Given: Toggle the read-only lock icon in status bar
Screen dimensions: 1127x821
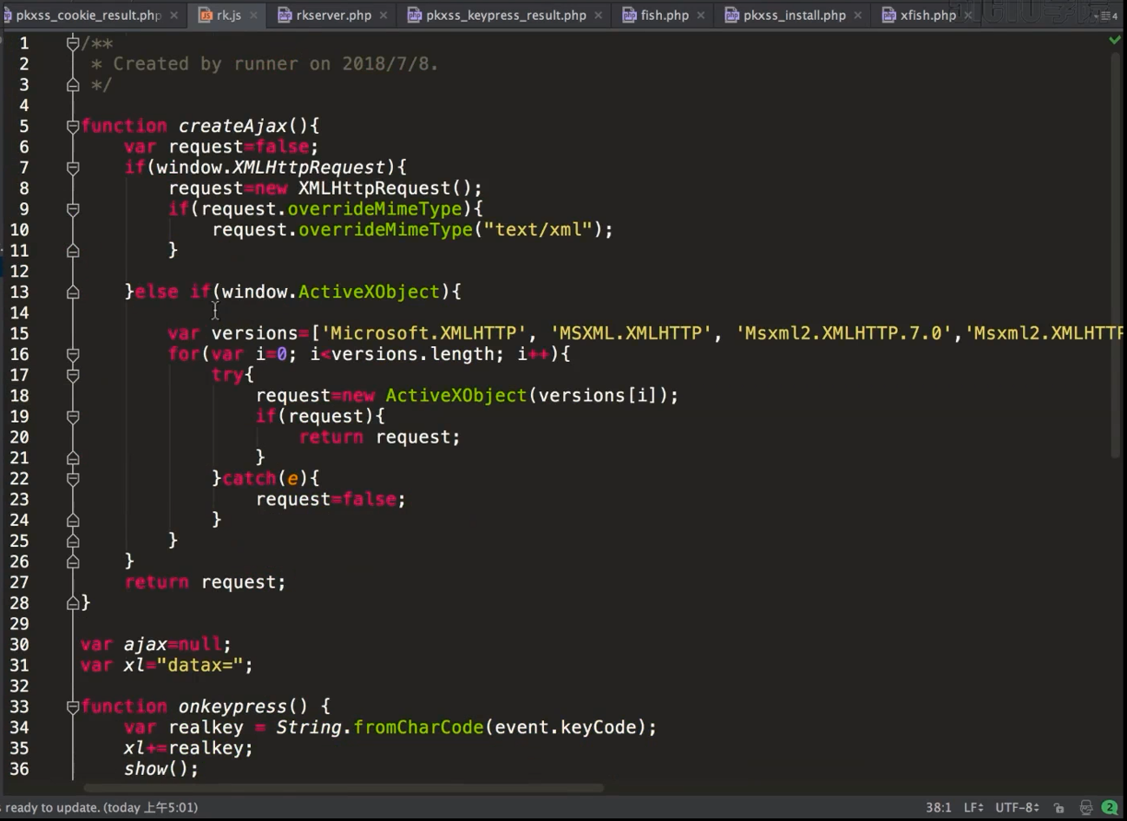Looking at the screenshot, I should point(1058,807).
